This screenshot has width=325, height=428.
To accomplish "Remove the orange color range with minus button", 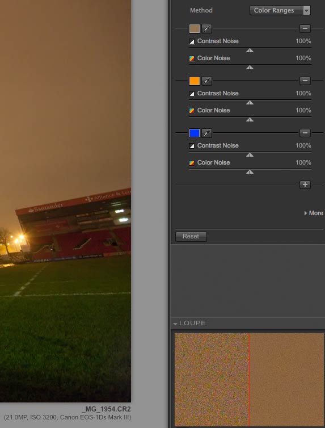I will click(x=305, y=81).
